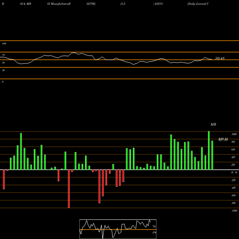Click the 'SI & MR' header text
The image size is (239, 239).
25,4
